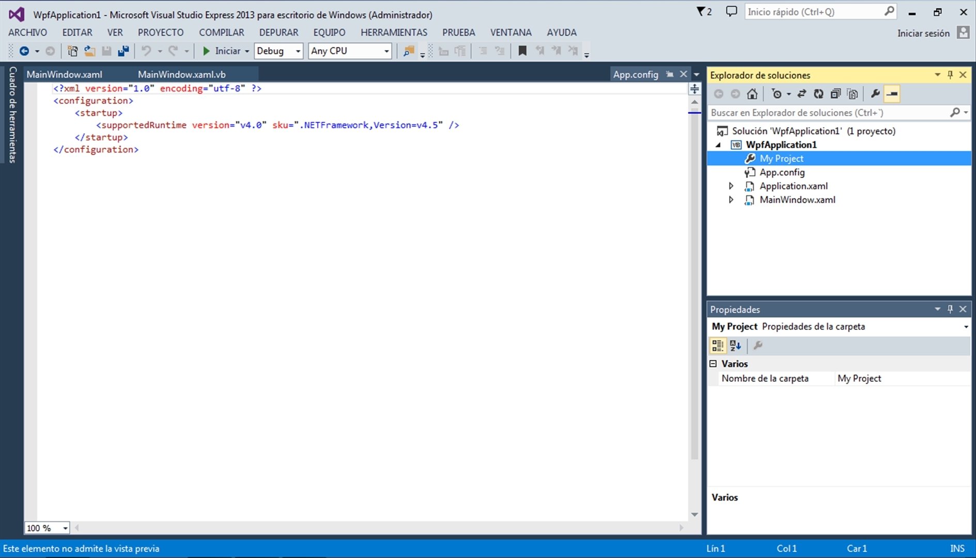Screen dimensions: 976x558
Task: Sort properties alphabetically using A-Z icon
Action: 735,346
